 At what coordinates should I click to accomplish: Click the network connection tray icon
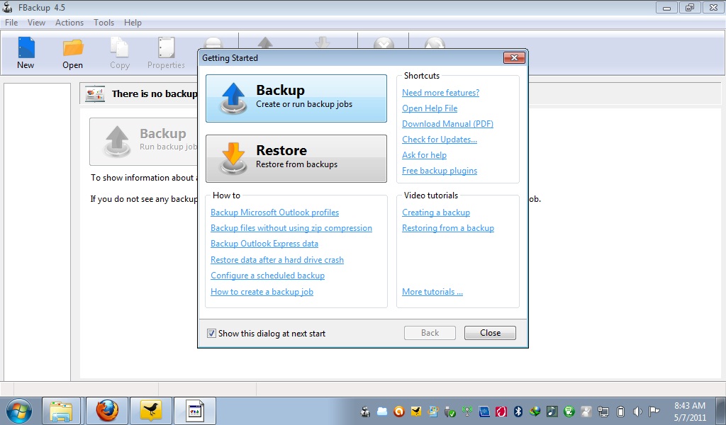click(603, 412)
